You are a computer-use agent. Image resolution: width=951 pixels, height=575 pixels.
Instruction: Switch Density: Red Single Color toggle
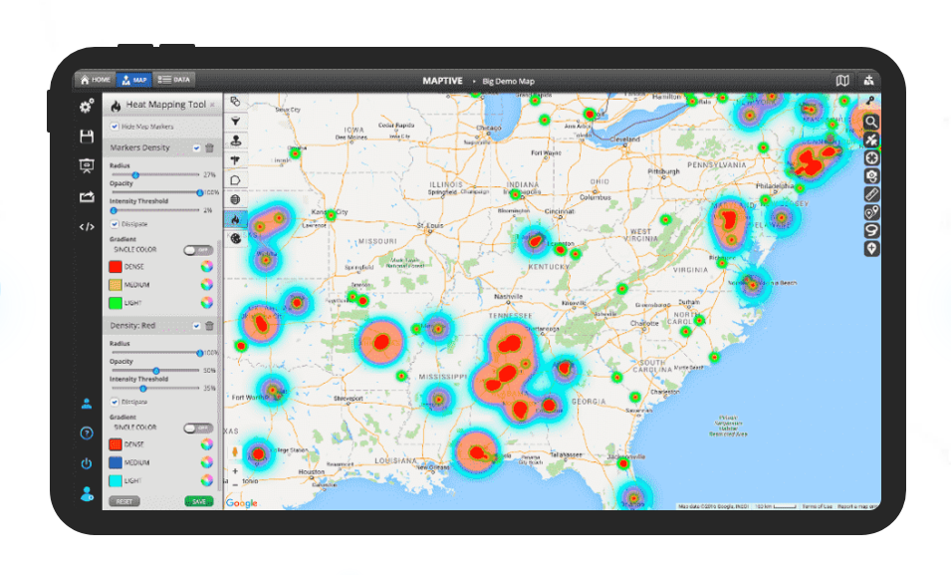point(198,429)
